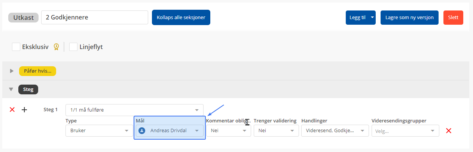Image resolution: width=473 pixels, height=152 pixels.
Task: Expand the Påfør hvis section
Action: coord(12,71)
